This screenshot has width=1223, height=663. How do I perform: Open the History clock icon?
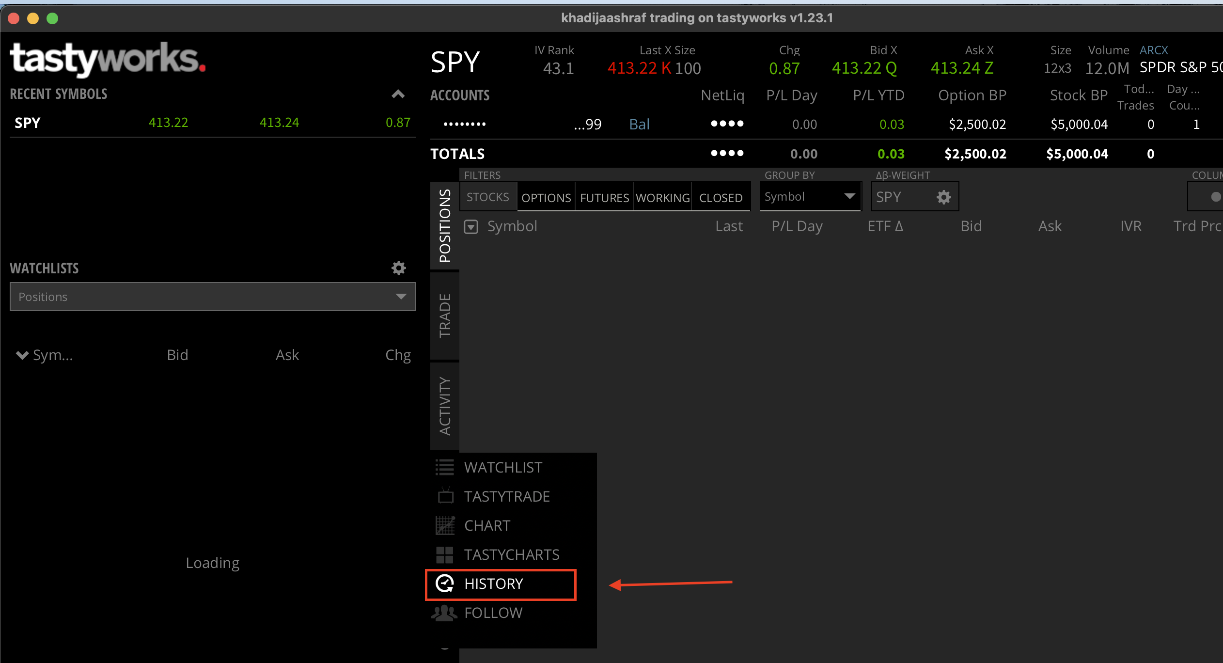pyautogui.click(x=444, y=584)
